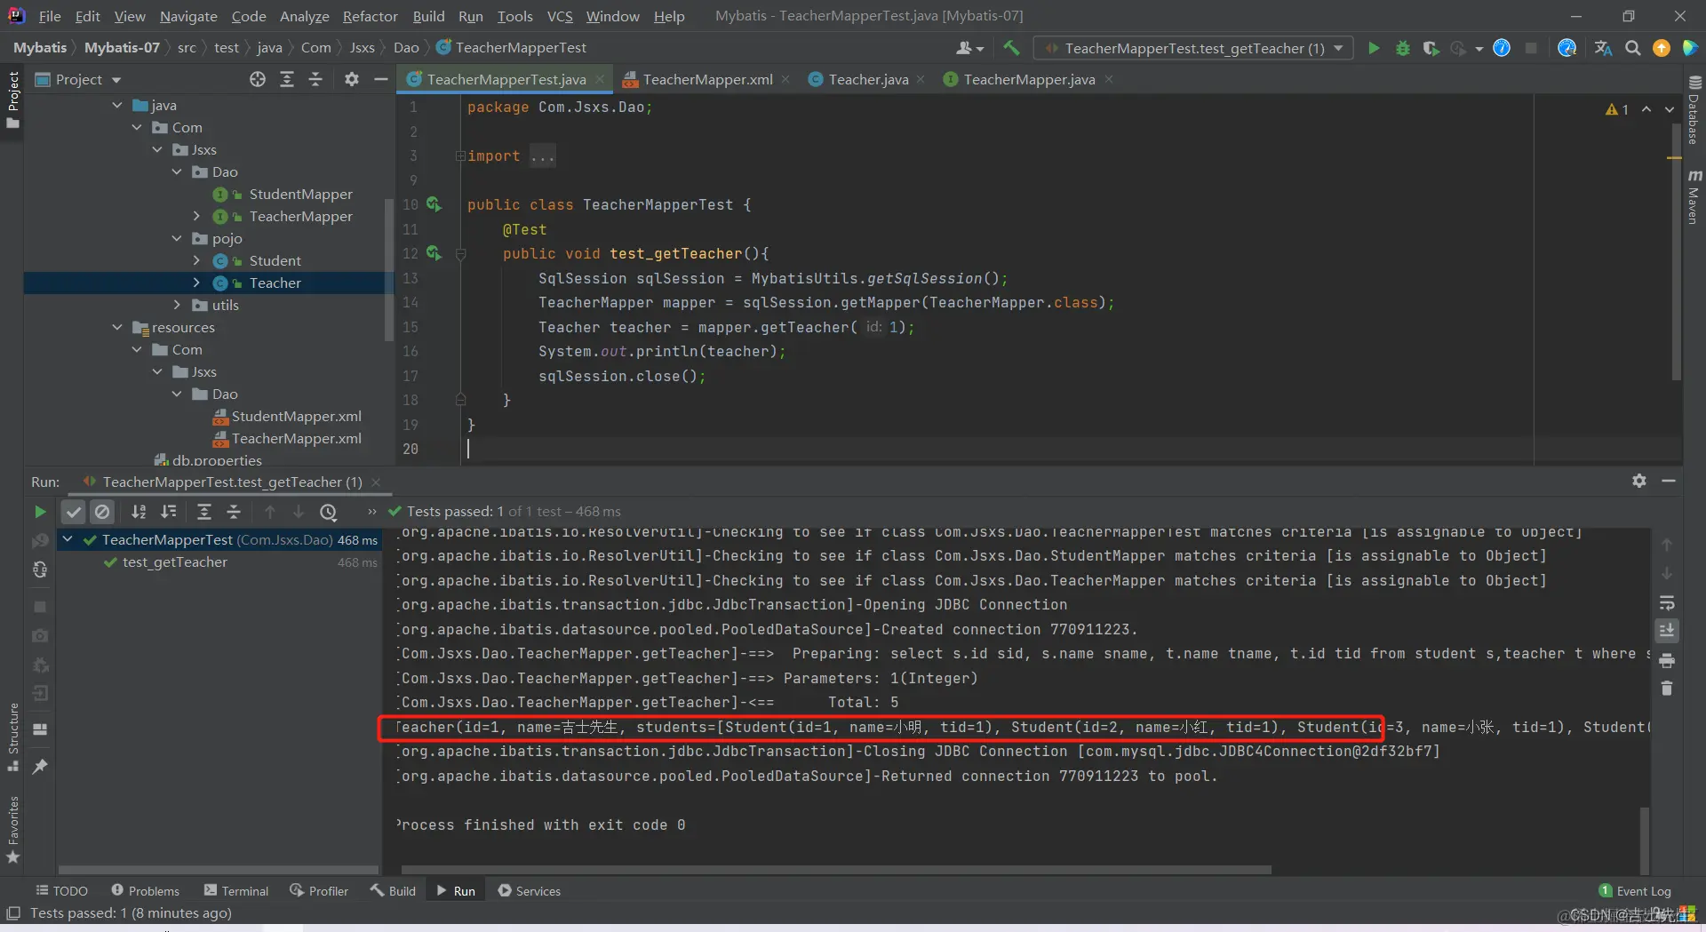Expand the Teacher class node

pyautogui.click(x=196, y=283)
